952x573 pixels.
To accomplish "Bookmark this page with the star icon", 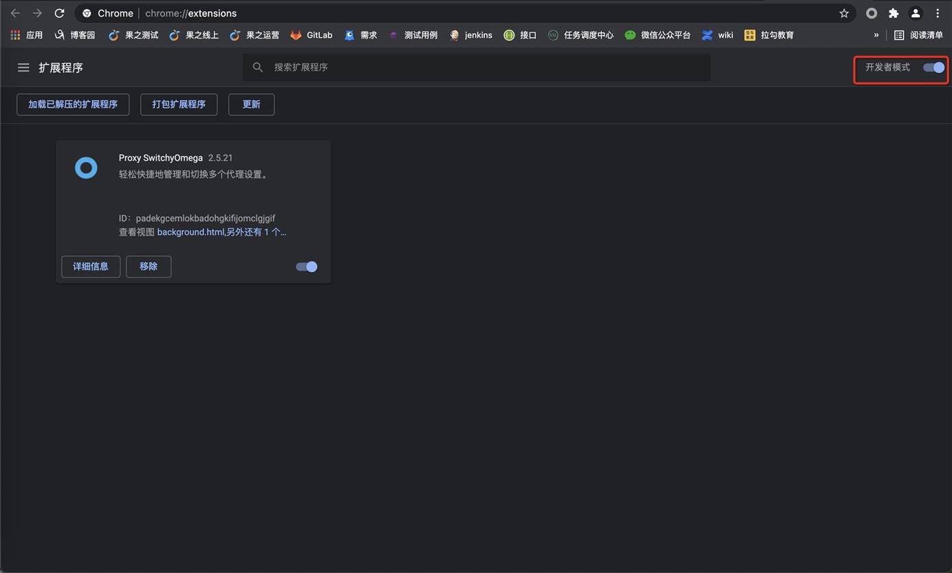I will pyautogui.click(x=844, y=13).
